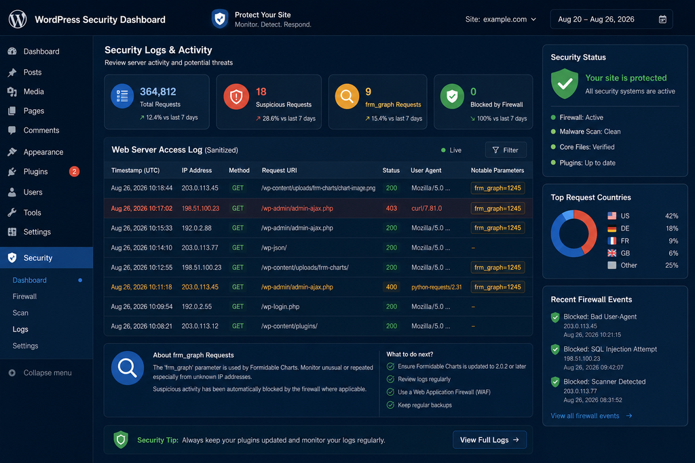Toggle the Live indicator on access log
Image resolution: width=695 pixels, height=463 pixels.
(451, 150)
